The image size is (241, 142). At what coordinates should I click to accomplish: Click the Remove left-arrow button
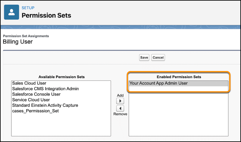point(120,108)
